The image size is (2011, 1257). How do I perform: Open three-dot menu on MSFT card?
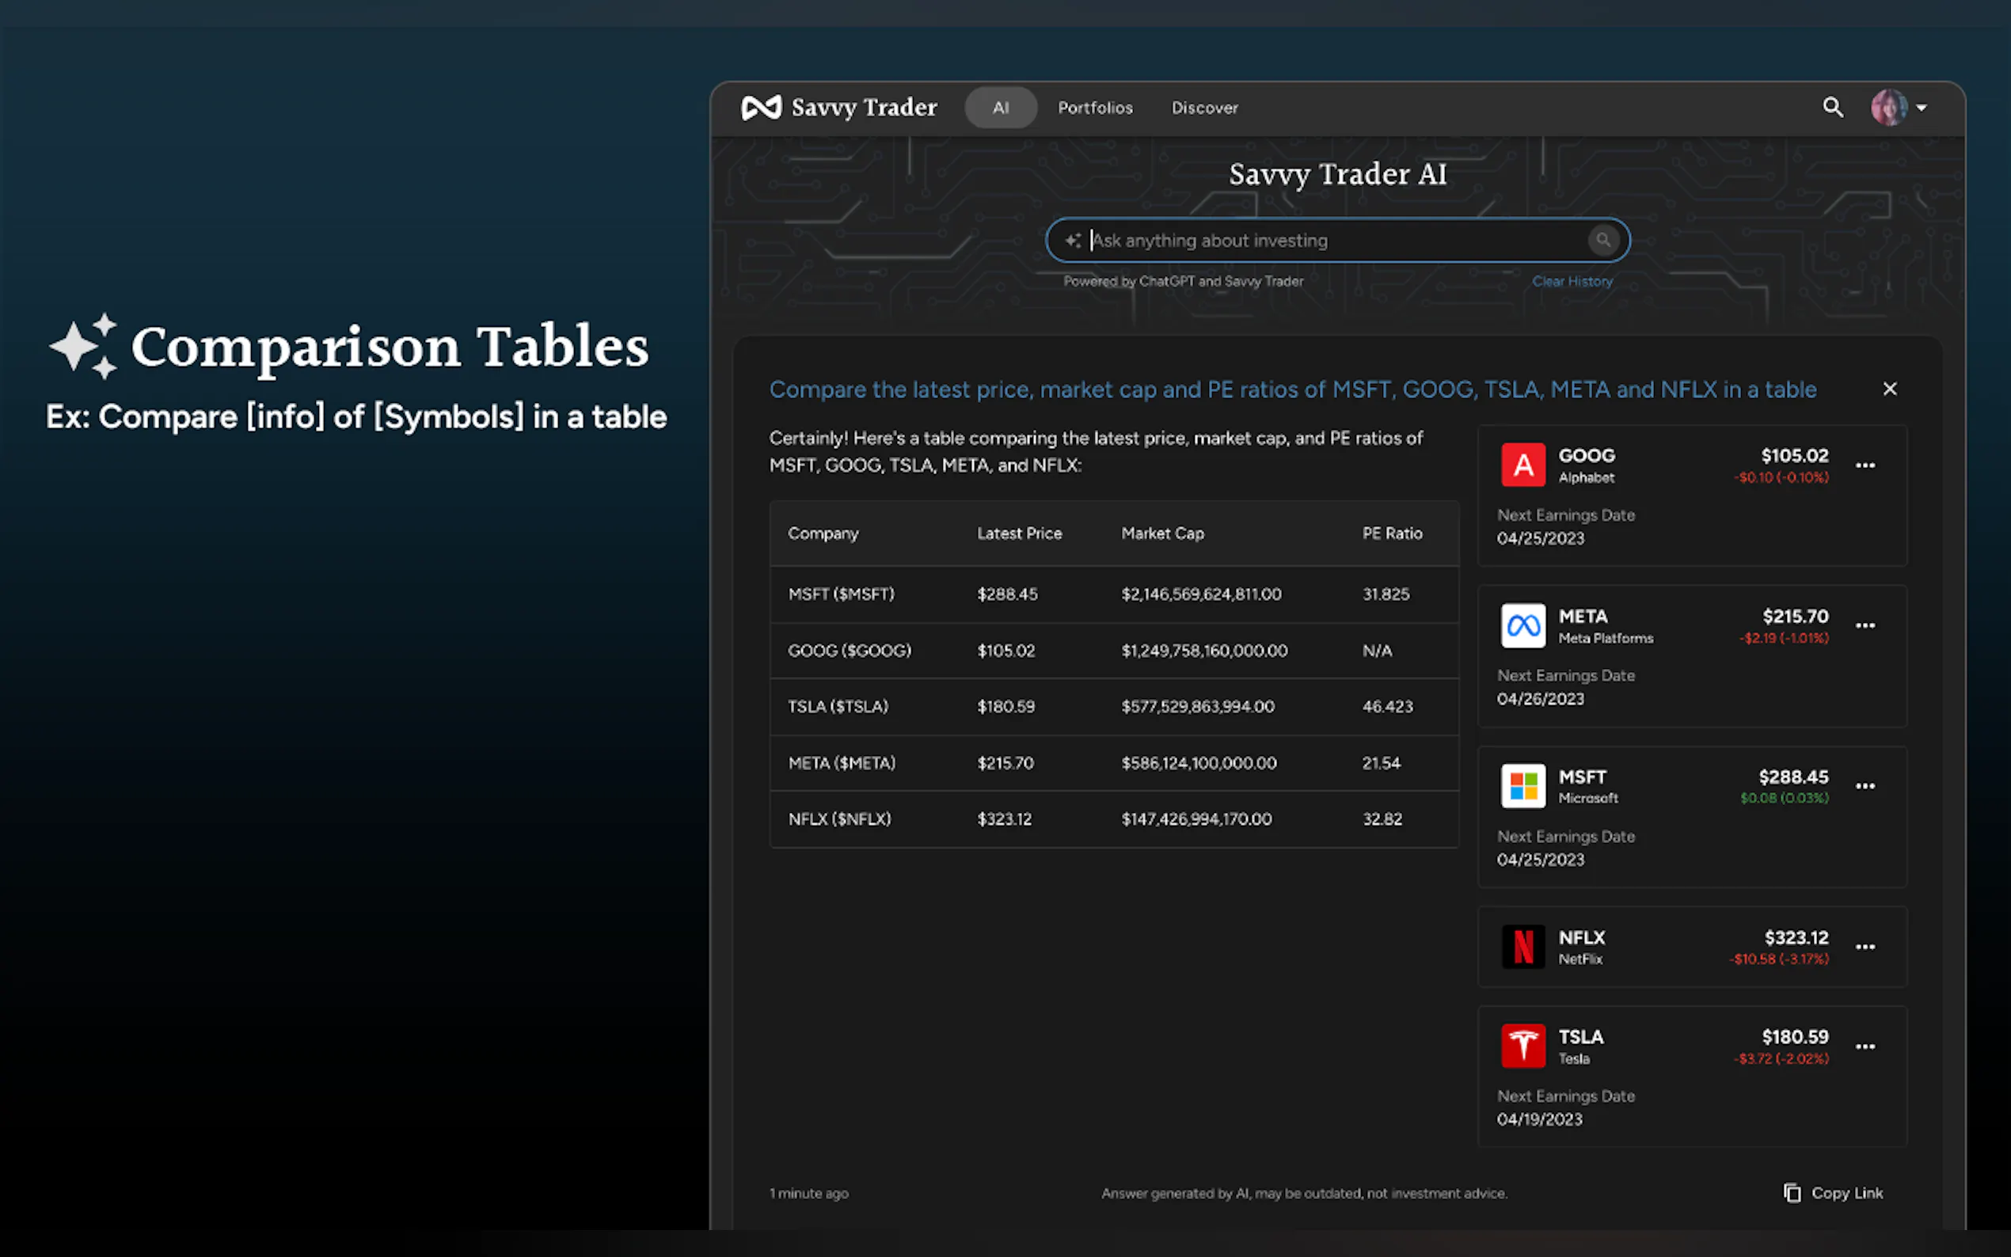point(1865,787)
